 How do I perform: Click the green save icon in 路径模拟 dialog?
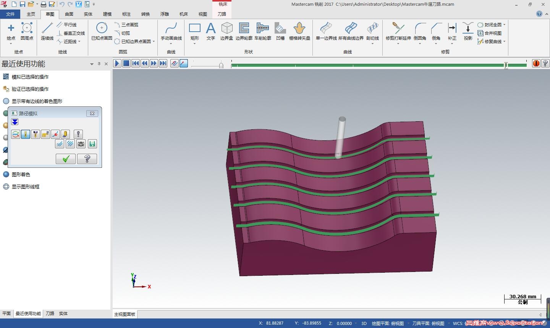(92, 144)
